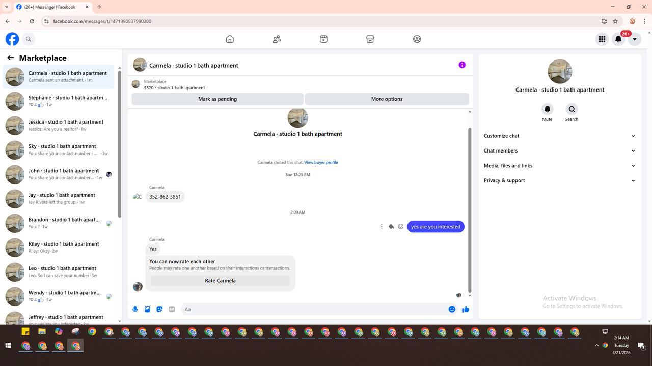This screenshot has height=366, width=652.
Task: Open Sticky Notes from the taskbar
Action: click(x=25, y=332)
